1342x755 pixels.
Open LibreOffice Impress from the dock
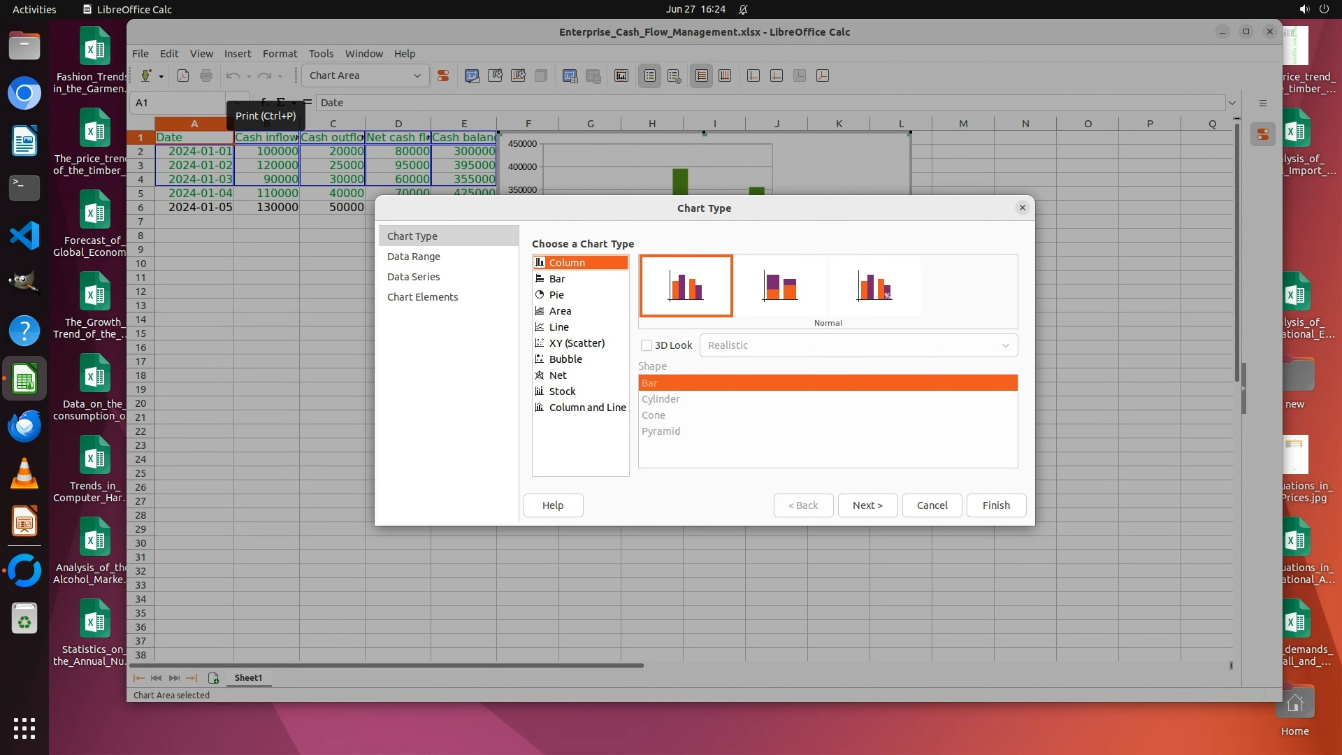pyautogui.click(x=24, y=522)
